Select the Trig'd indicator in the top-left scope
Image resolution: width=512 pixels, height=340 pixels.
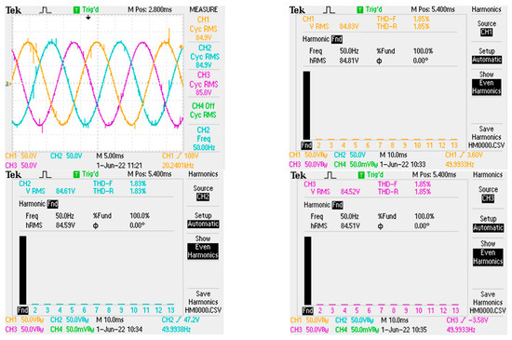tap(86, 10)
